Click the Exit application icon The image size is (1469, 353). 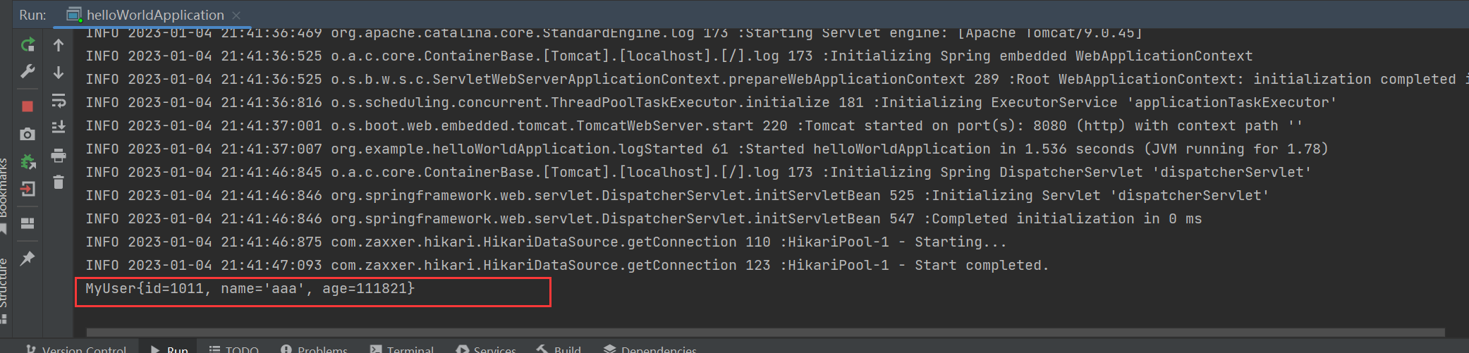pos(28,189)
